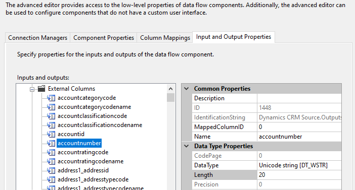Open the DataType Unicode string value
This screenshot has height=190, width=355.
click(x=299, y=165)
